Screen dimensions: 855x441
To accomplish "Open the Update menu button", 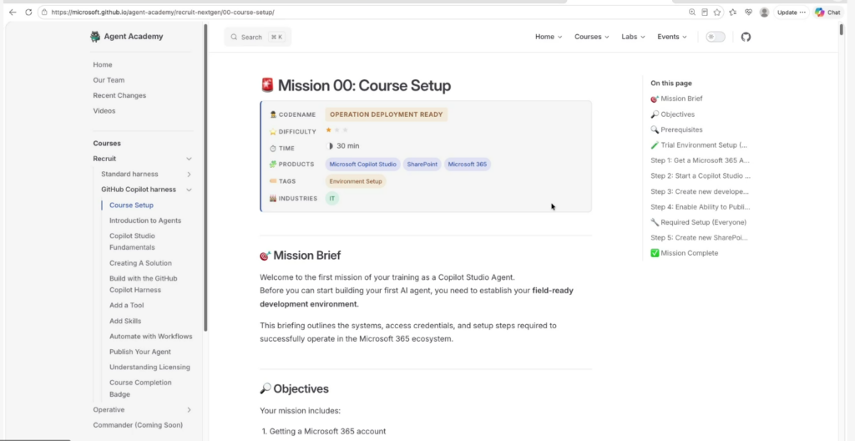I will coord(792,12).
